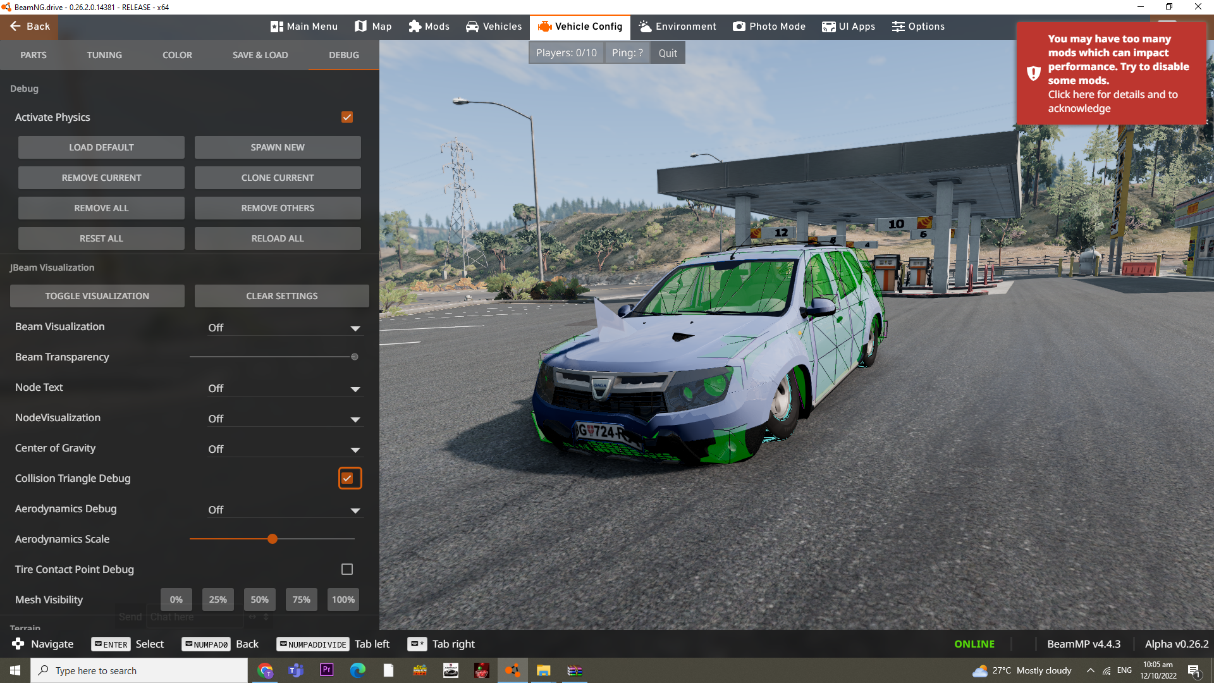Set Mesh Visibility to 75%
The width and height of the screenshot is (1214, 683).
302,600
